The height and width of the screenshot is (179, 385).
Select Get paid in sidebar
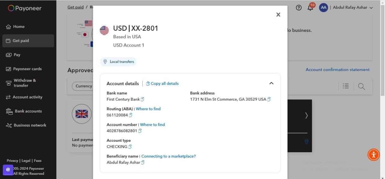[x=28, y=41]
